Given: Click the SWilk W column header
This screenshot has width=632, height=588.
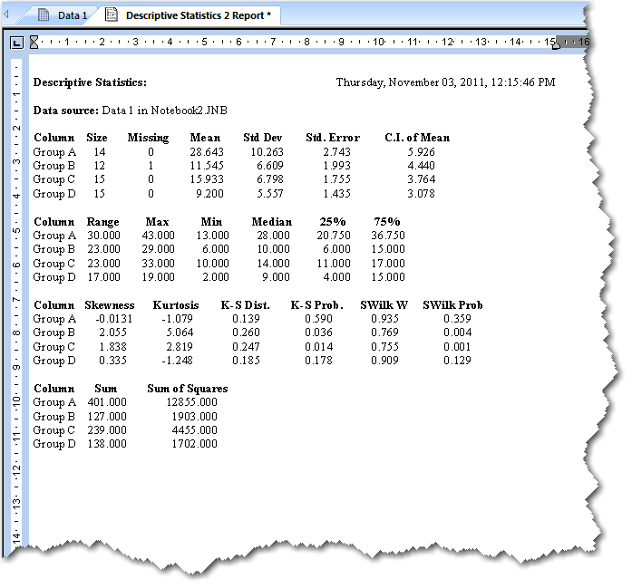Looking at the screenshot, I should (x=384, y=305).
